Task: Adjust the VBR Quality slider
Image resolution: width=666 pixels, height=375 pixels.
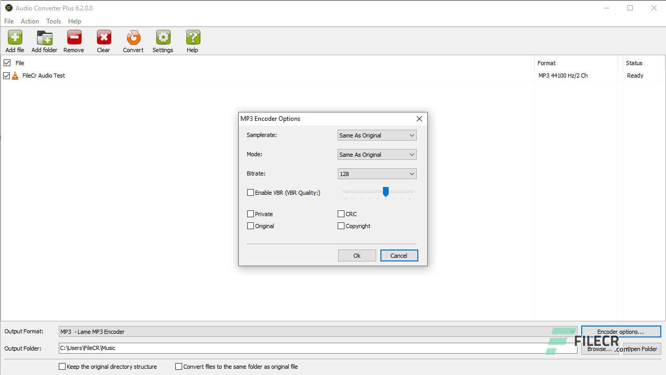Action: pyautogui.click(x=386, y=192)
